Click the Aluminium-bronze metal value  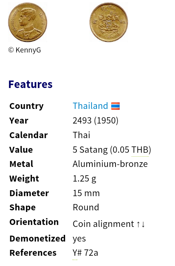click(110, 164)
